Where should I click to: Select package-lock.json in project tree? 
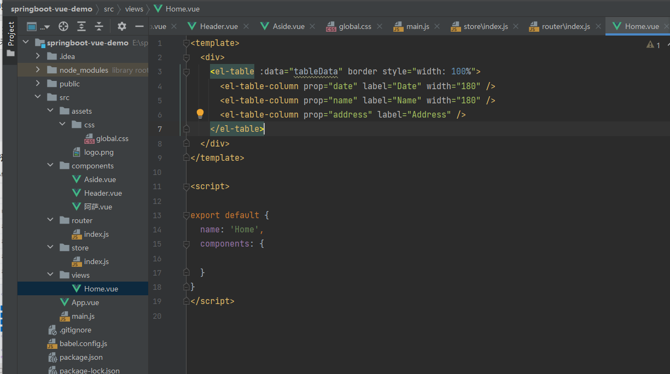click(x=83, y=370)
